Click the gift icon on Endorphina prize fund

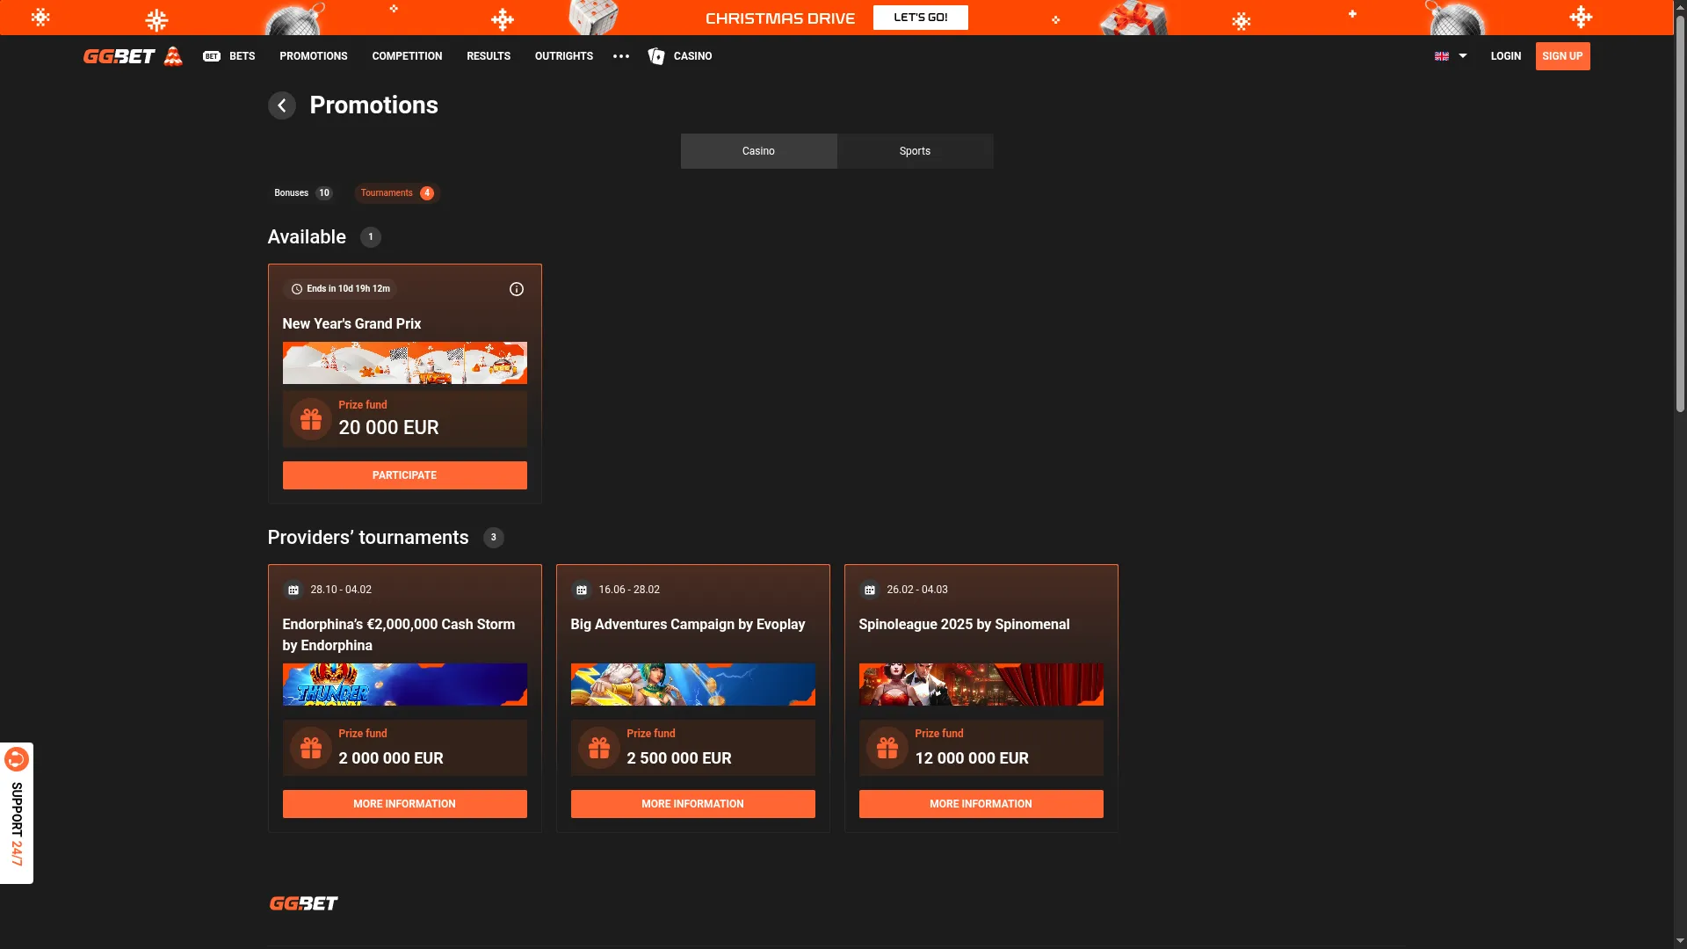click(x=311, y=748)
